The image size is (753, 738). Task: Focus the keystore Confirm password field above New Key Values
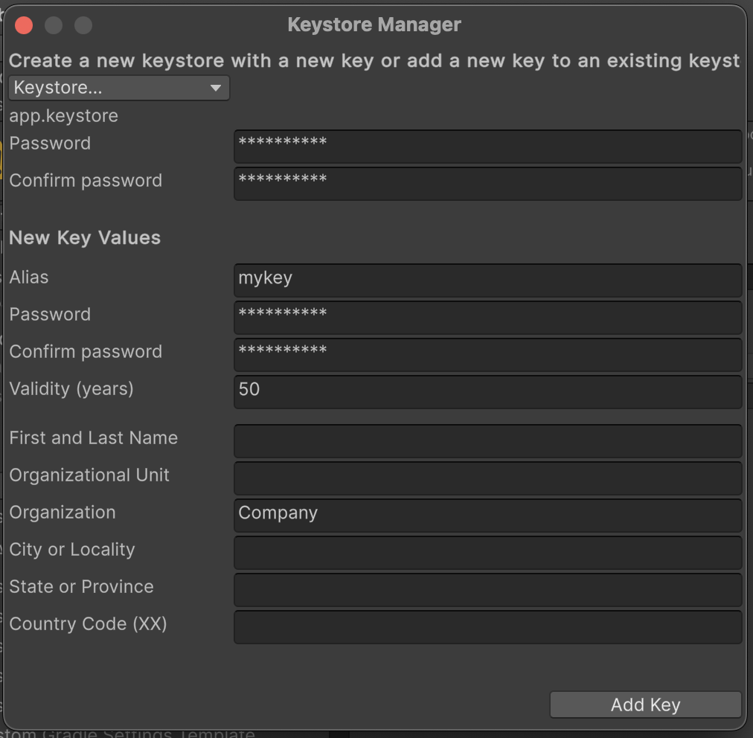pyautogui.click(x=487, y=183)
